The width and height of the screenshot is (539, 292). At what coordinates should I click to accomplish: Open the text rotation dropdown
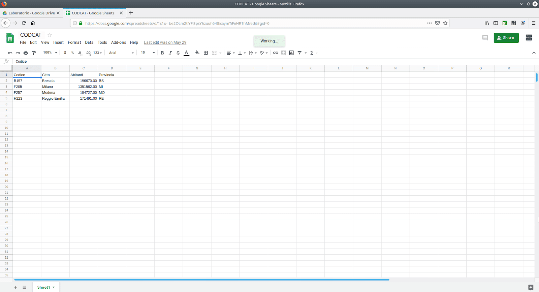(264, 53)
